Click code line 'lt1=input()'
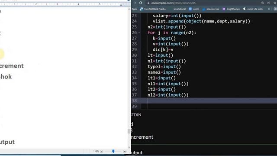The height and width of the screenshot is (156, 277). point(161,78)
